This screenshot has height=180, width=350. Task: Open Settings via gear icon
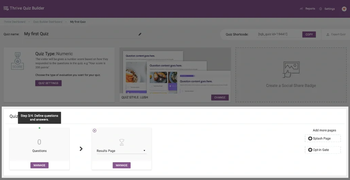321,9
